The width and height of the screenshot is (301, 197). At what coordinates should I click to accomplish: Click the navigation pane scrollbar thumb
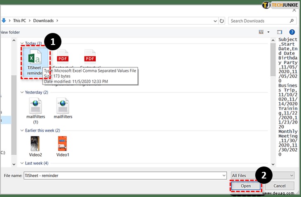click(x=14, y=115)
